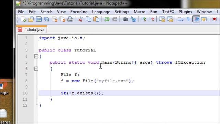Click the Paste clipboard icon
This screenshot has width=220, height=124.
pyautogui.click(x=96, y=19)
